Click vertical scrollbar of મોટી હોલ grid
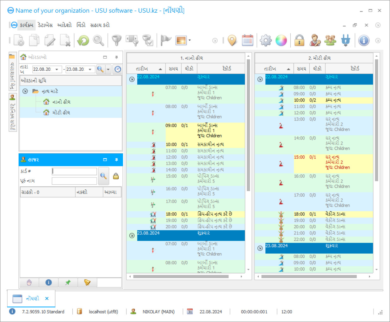This screenshot has height=322, width=390. point(376,120)
